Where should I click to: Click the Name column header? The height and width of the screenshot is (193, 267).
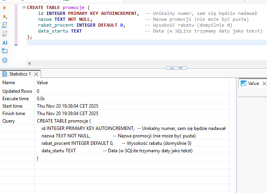click(x=9, y=83)
